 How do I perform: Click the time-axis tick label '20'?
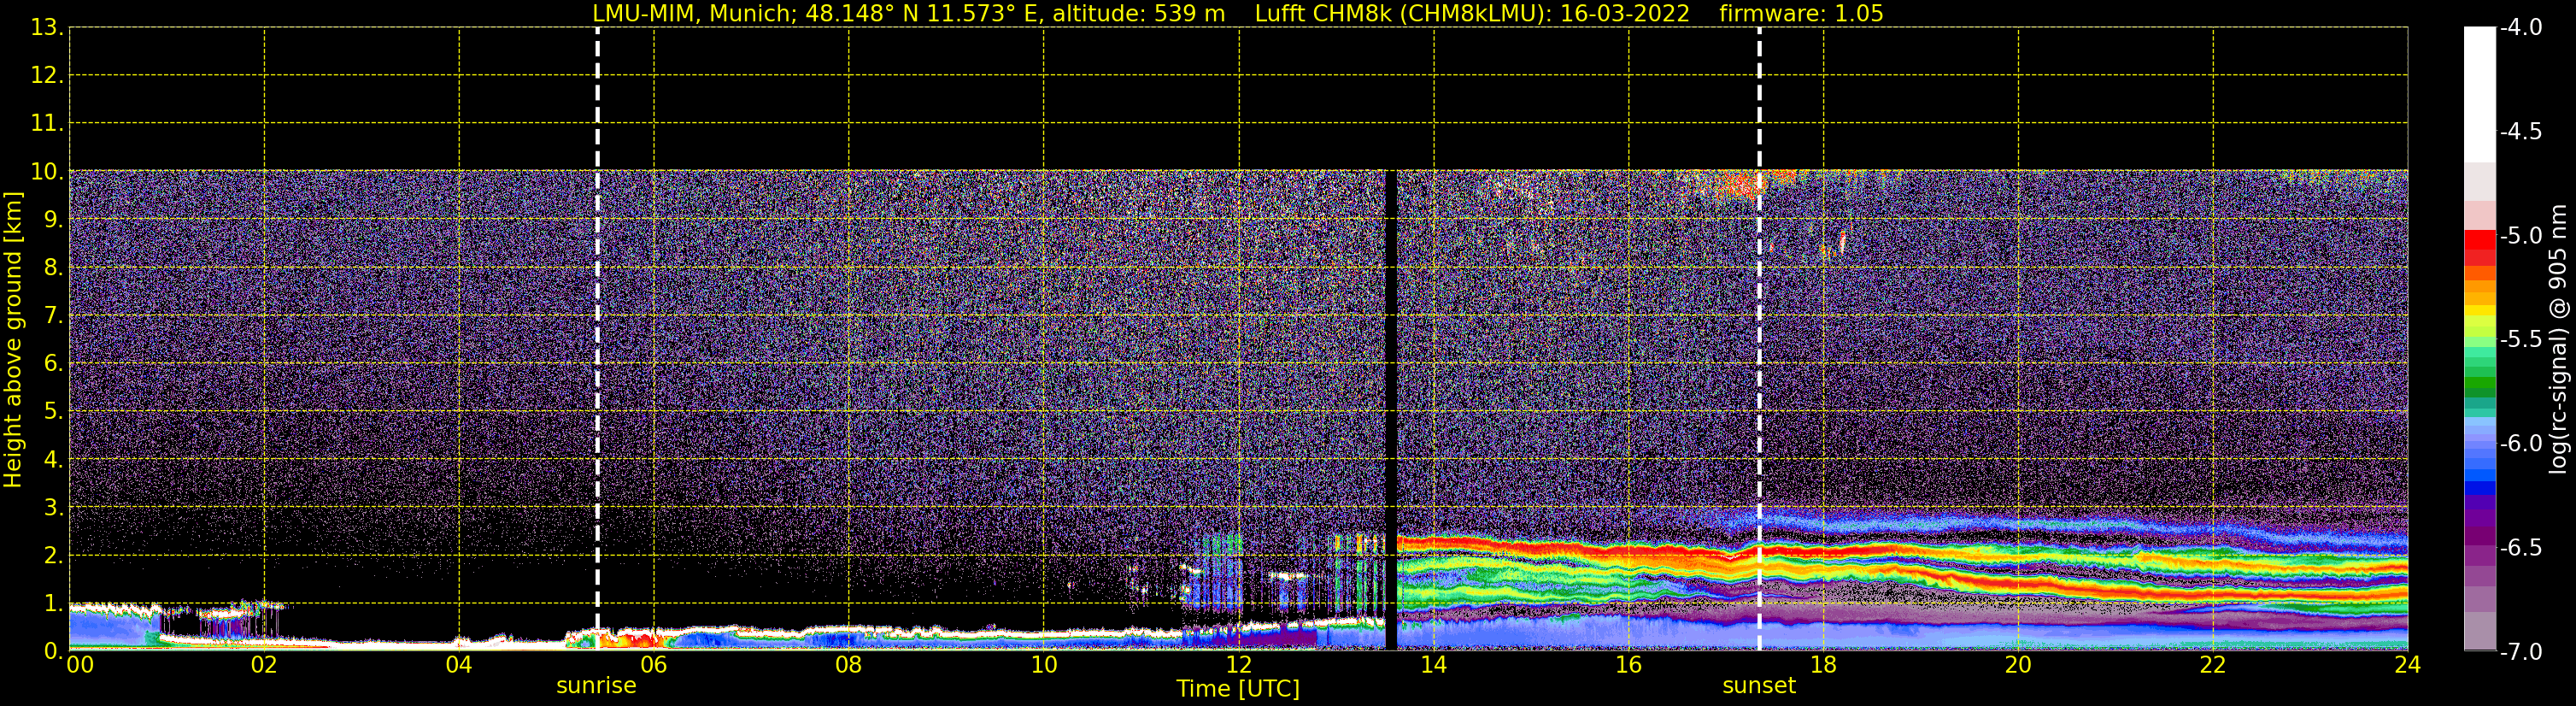(x=2018, y=665)
